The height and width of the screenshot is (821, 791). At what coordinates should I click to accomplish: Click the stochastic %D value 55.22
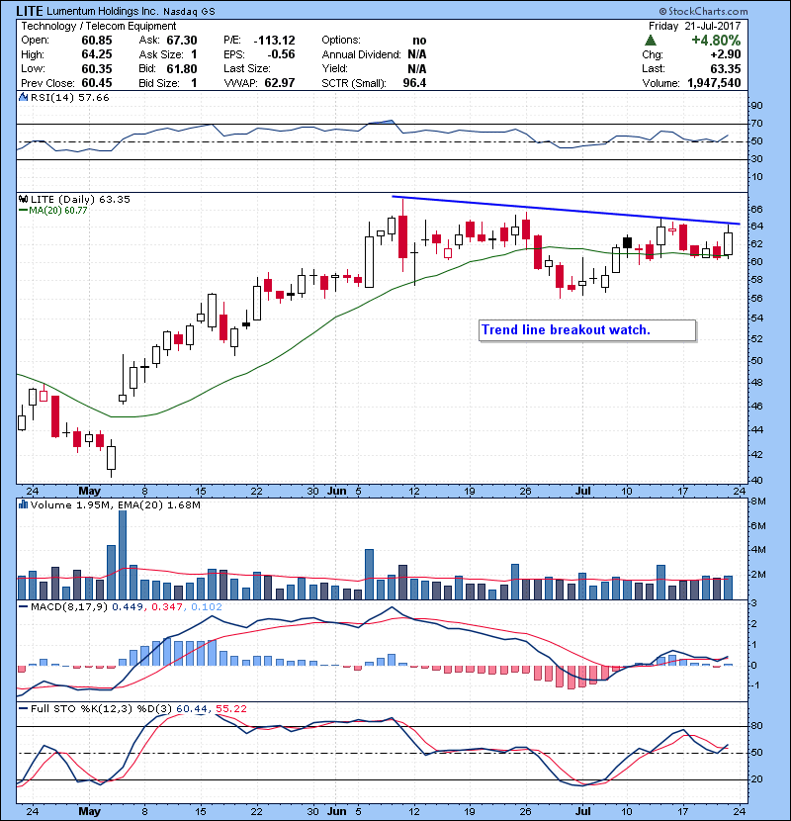point(230,708)
